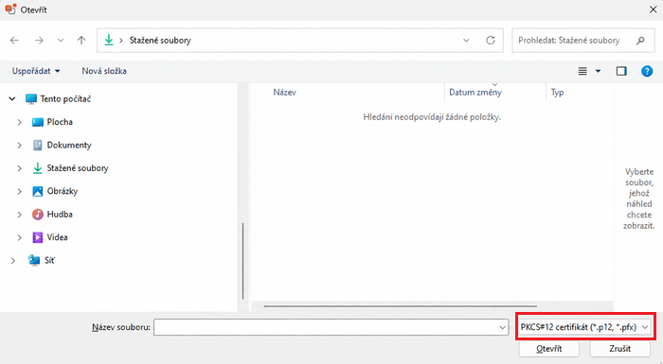
Task: Go back with the left arrow
Action: point(14,40)
